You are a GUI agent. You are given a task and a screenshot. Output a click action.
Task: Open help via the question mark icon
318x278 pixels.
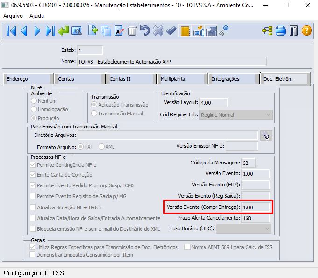click(x=306, y=31)
